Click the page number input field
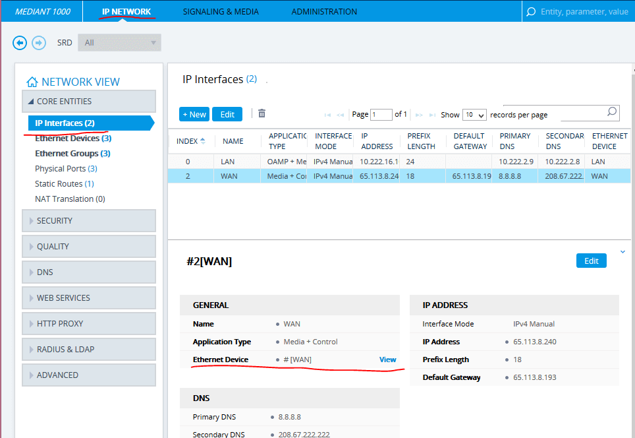Viewport: 635px width, 438px height. [x=381, y=115]
